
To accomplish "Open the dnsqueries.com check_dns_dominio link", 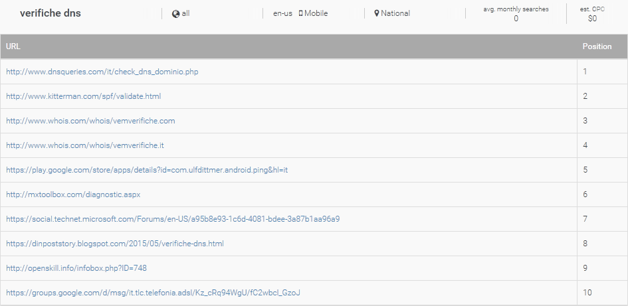I will pyautogui.click(x=102, y=72).
